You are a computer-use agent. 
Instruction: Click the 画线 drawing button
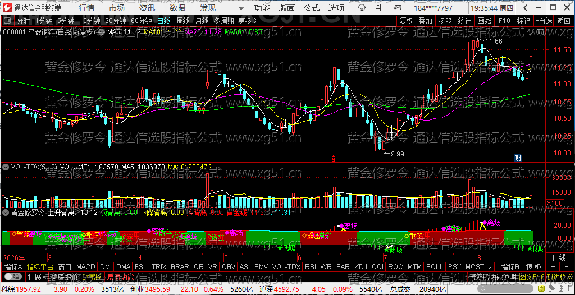[484, 21]
